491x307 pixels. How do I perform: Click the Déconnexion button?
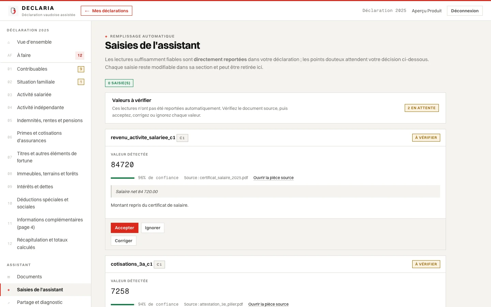coord(465,11)
